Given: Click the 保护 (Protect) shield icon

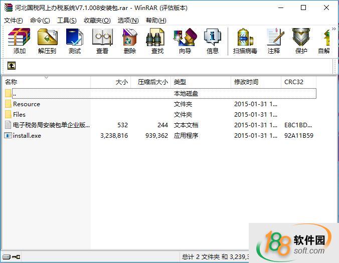Looking at the screenshot, I should (301, 41).
